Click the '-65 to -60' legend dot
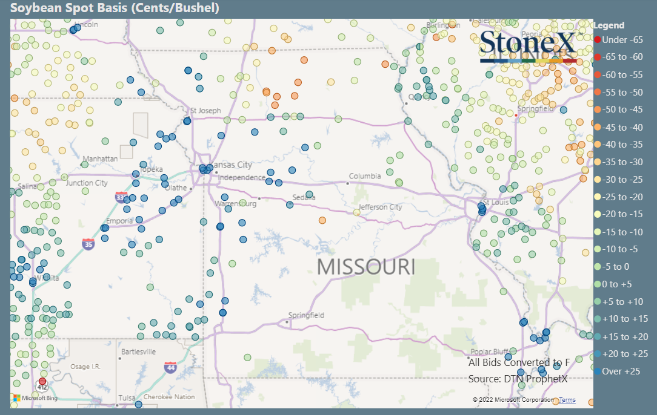This screenshot has height=415, width=657. click(x=598, y=57)
